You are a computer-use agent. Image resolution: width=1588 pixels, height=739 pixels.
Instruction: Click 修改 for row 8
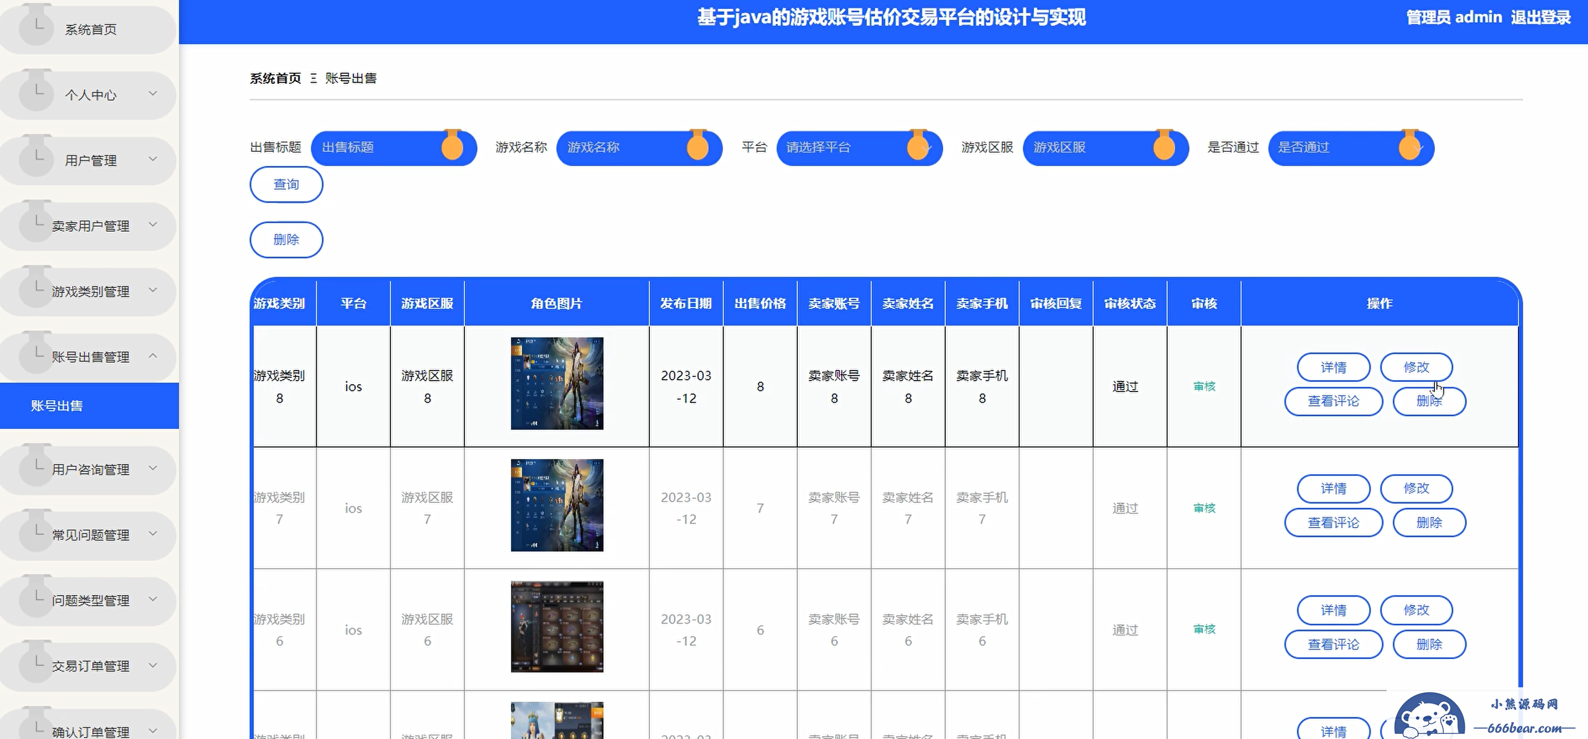[x=1416, y=367]
